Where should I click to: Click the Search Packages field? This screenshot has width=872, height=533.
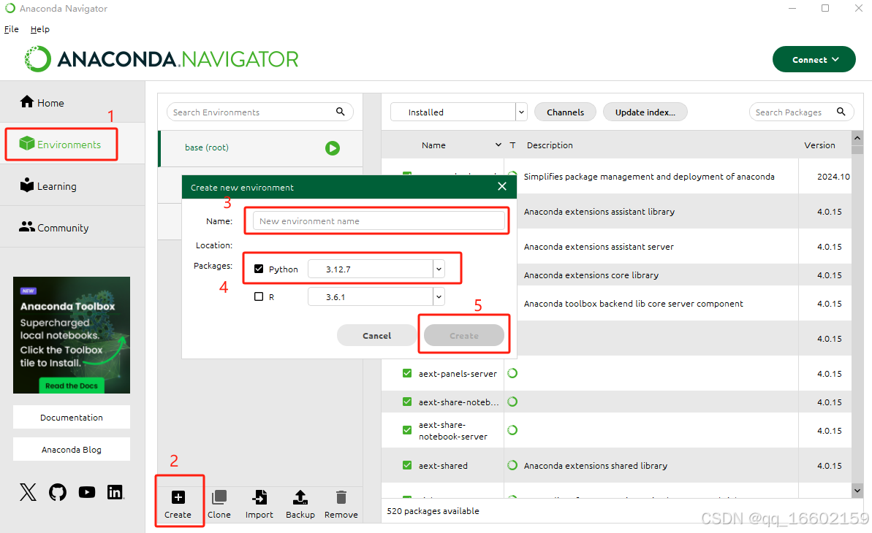[x=802, y=112]
